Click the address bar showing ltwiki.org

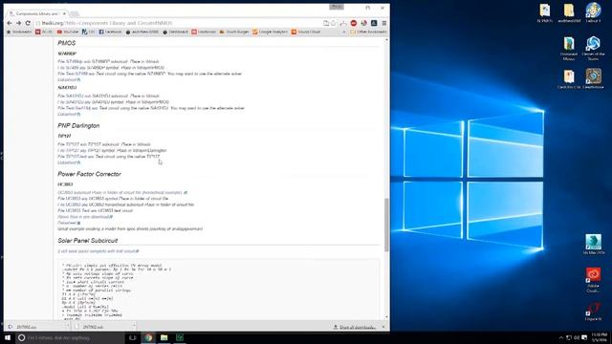point(180,23)
